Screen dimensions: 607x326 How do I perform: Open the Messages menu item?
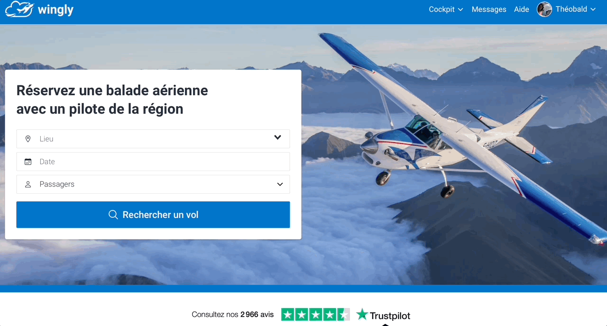tap(489, 9)
